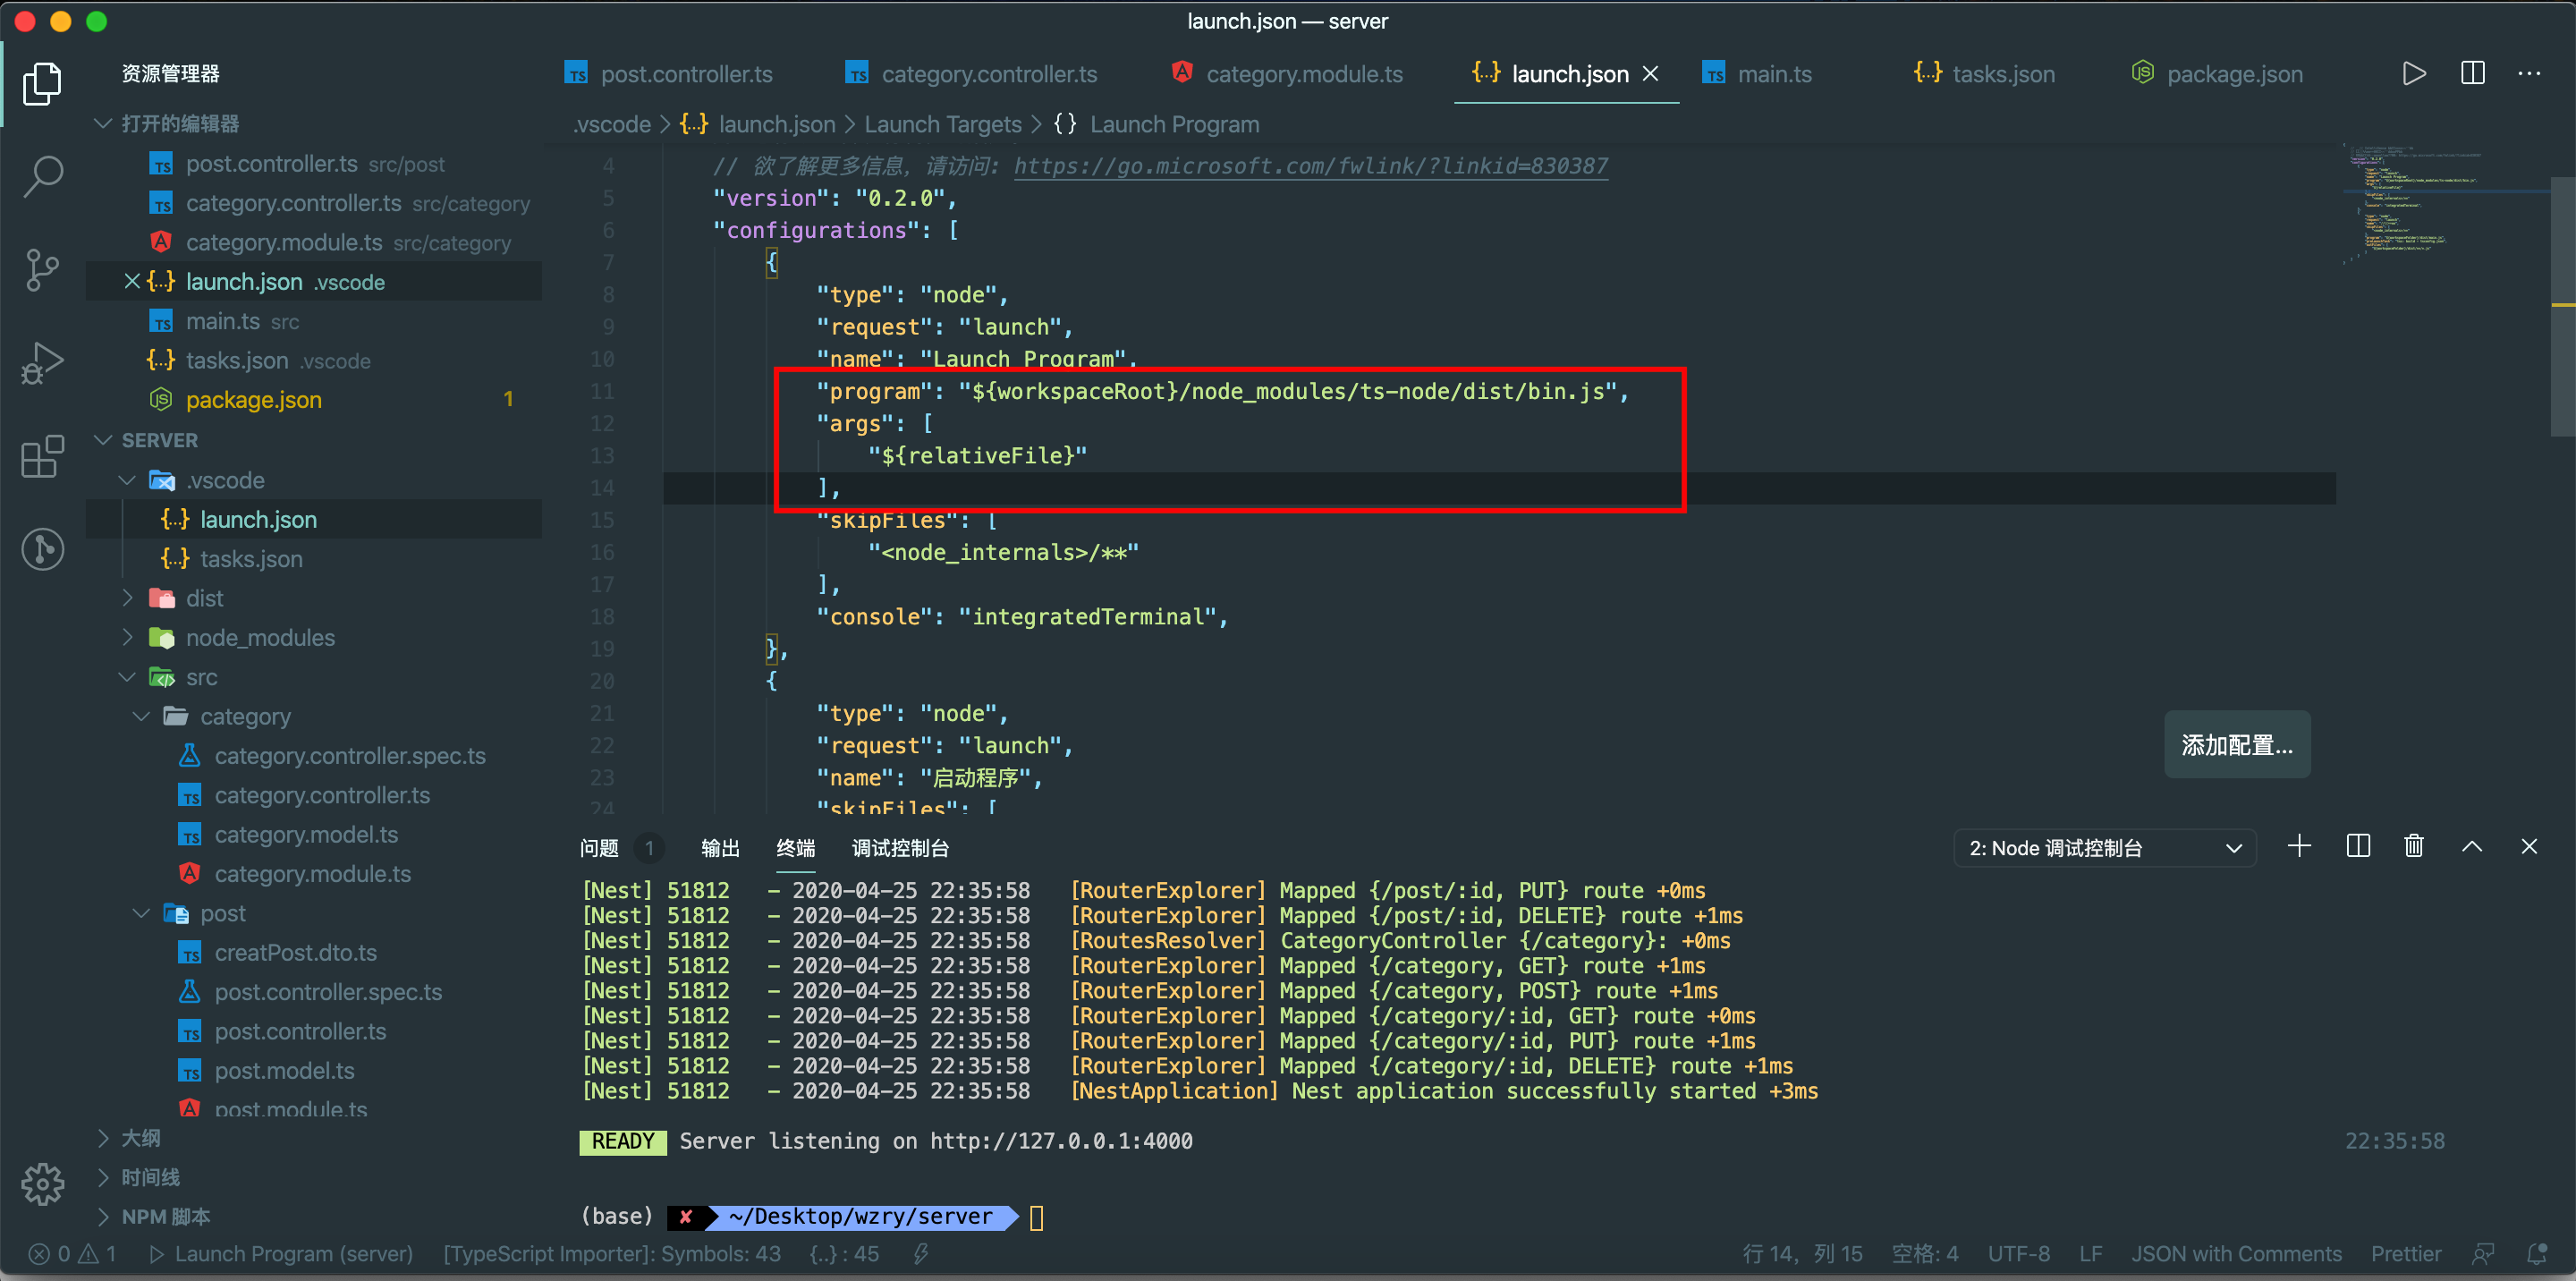Image resolution: width=2576 pixels, height=1281 pixels.
Task: Open the Run and Debug view
Action: [42, 363]
